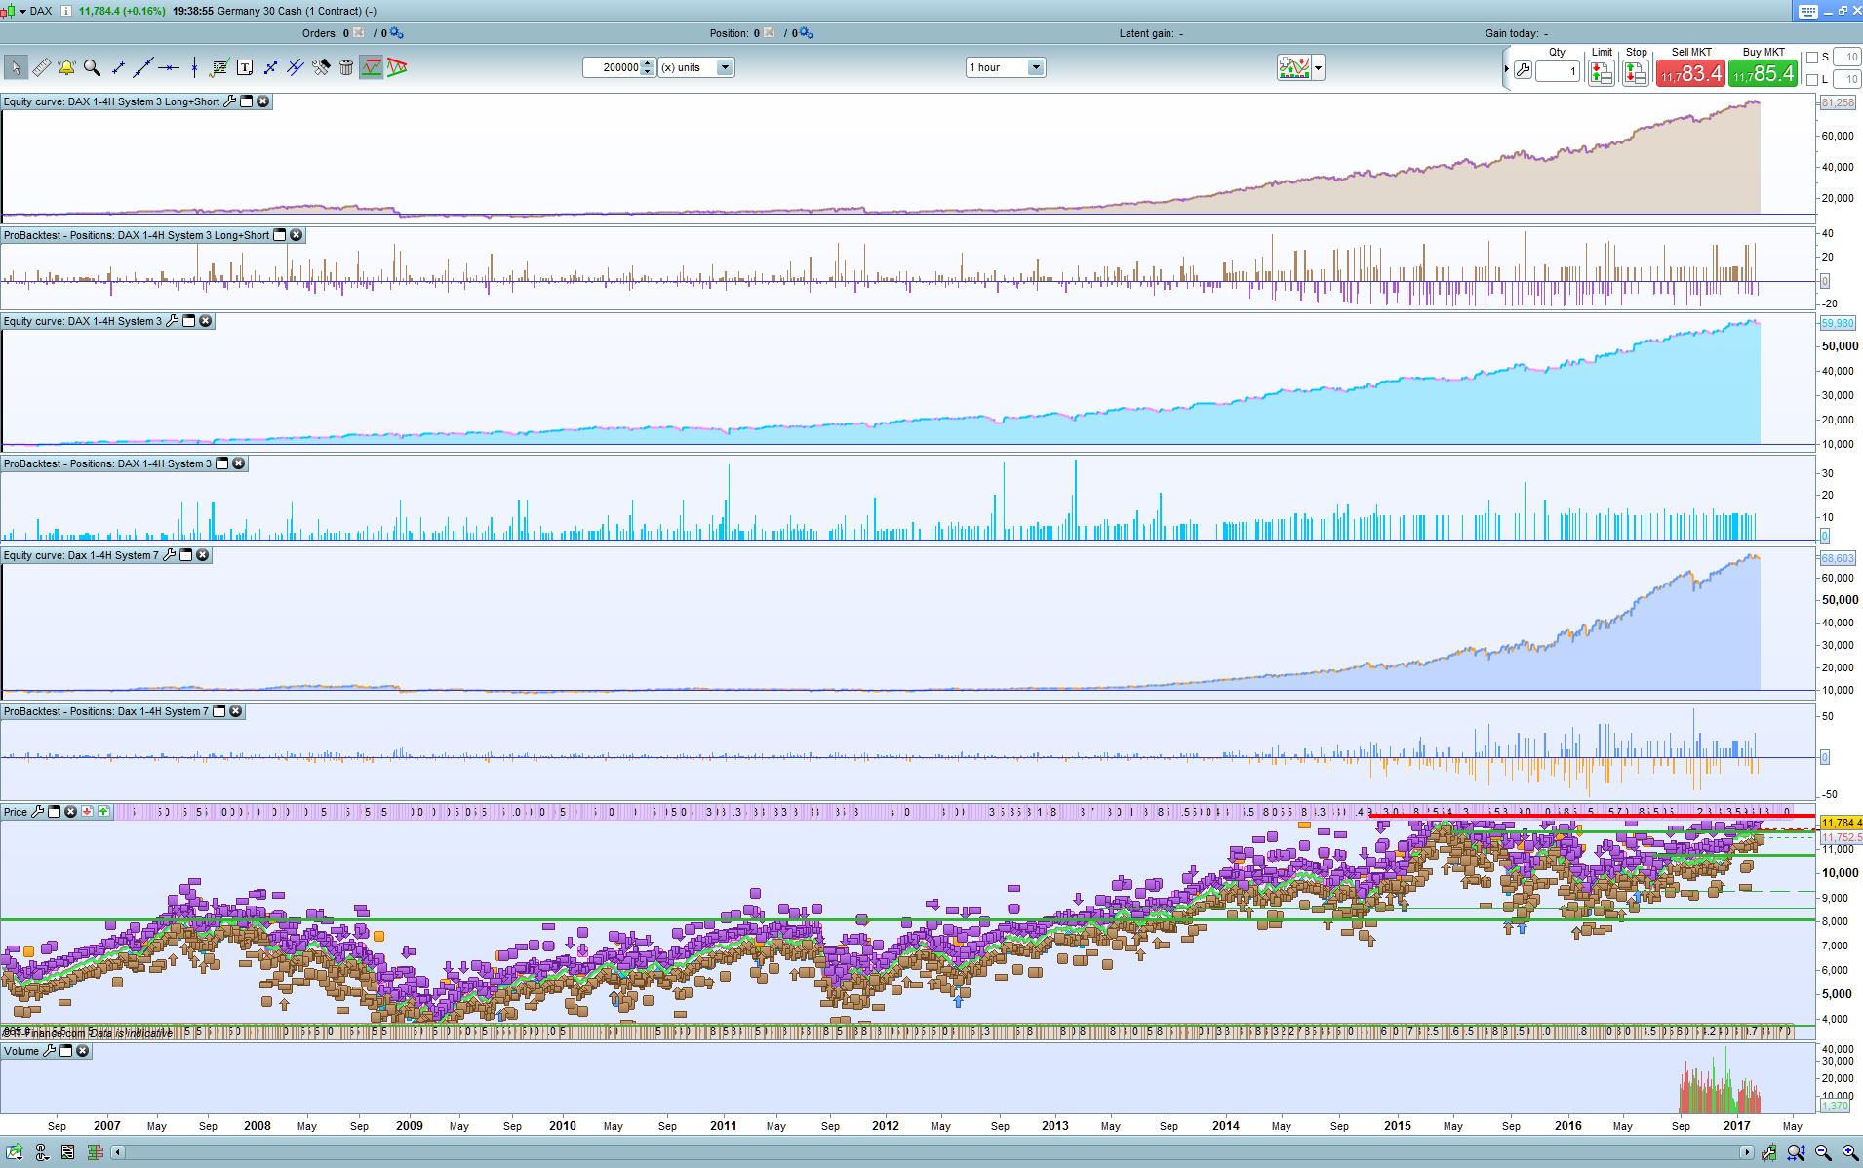Open wrench settings for System 7 equity curve
This screenshot has width=1863, height=1168.
tap(169, 555)
